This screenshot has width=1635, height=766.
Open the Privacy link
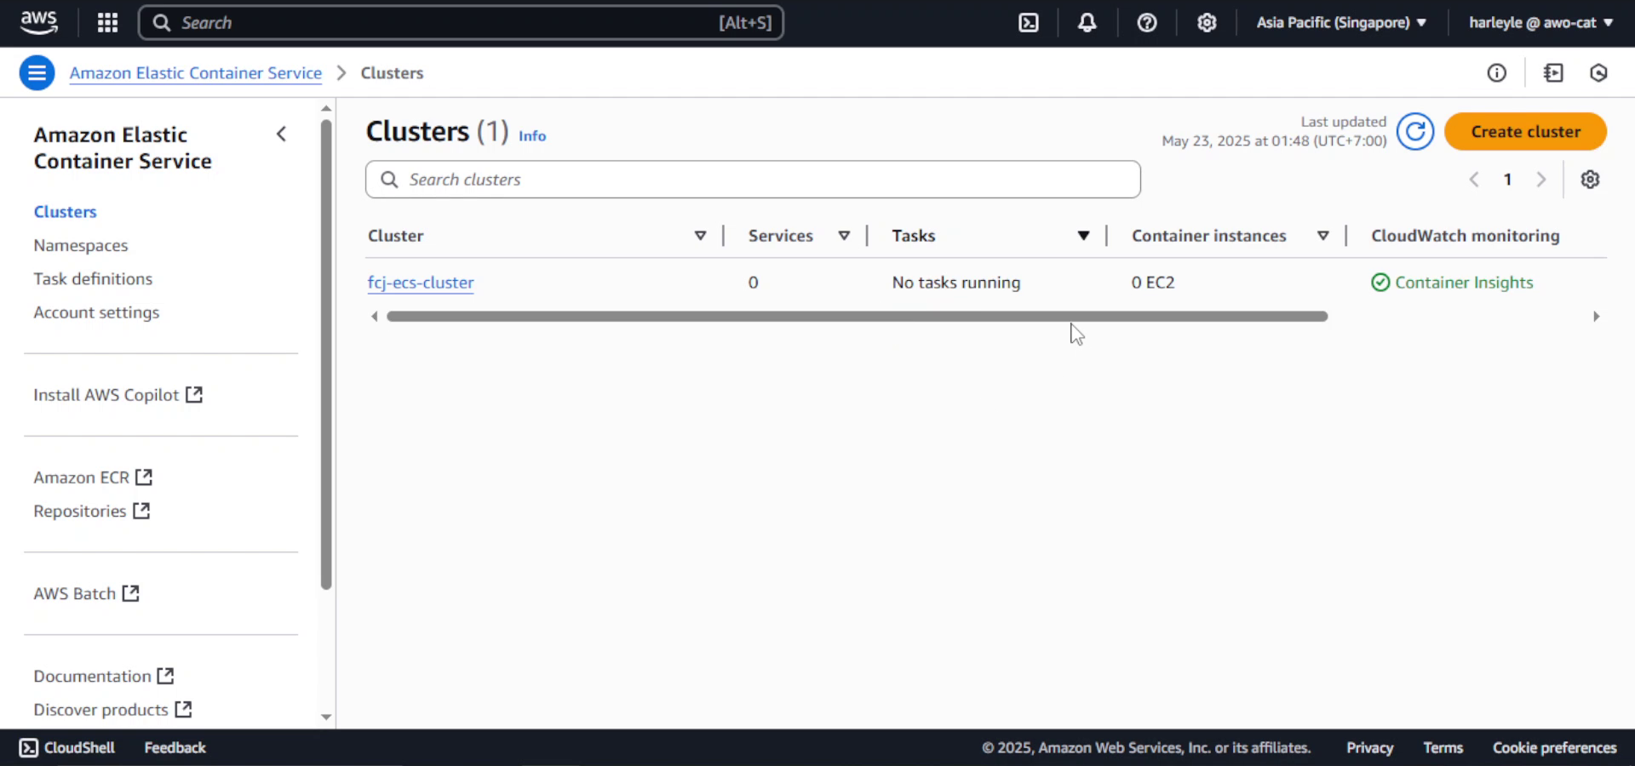point(1369,748)
